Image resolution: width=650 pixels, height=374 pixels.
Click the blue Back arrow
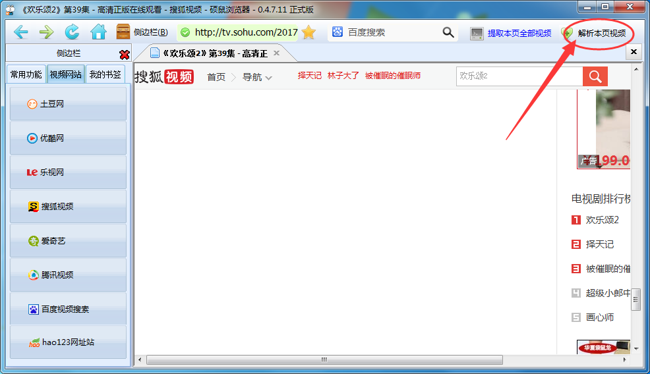pos(20,32)
